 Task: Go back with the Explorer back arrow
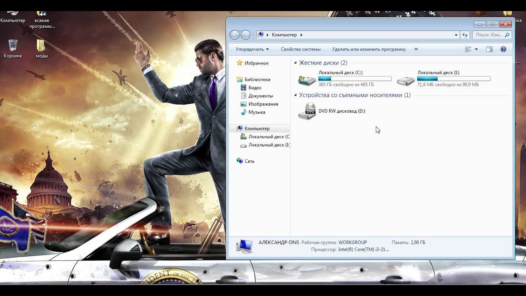235,35
